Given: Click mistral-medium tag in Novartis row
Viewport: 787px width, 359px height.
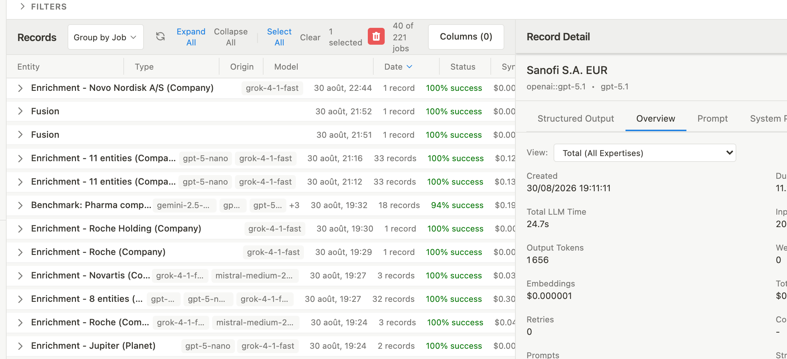Looking at the screenshot, I should 254,275.
